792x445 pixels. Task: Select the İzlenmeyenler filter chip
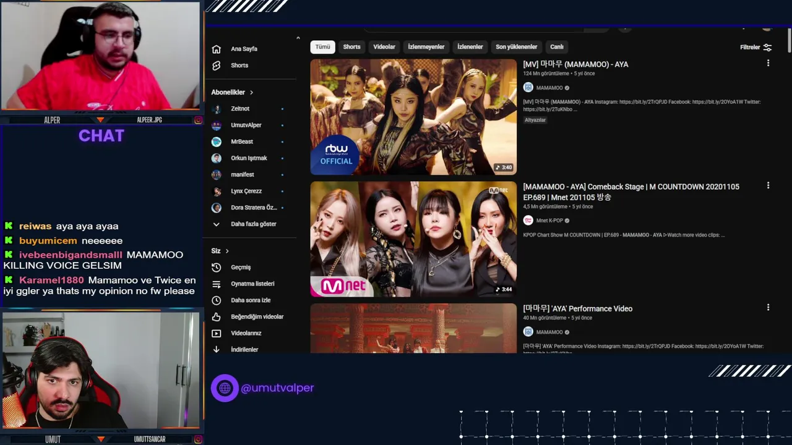pos(426,47)
